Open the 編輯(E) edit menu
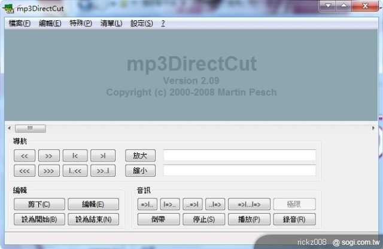The height and width of the screenshot is (249, 383). [50, 23]
